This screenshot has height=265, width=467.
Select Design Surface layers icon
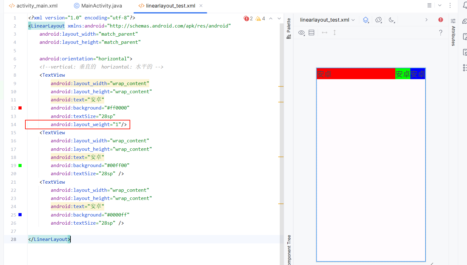click(x=366, y=20)
